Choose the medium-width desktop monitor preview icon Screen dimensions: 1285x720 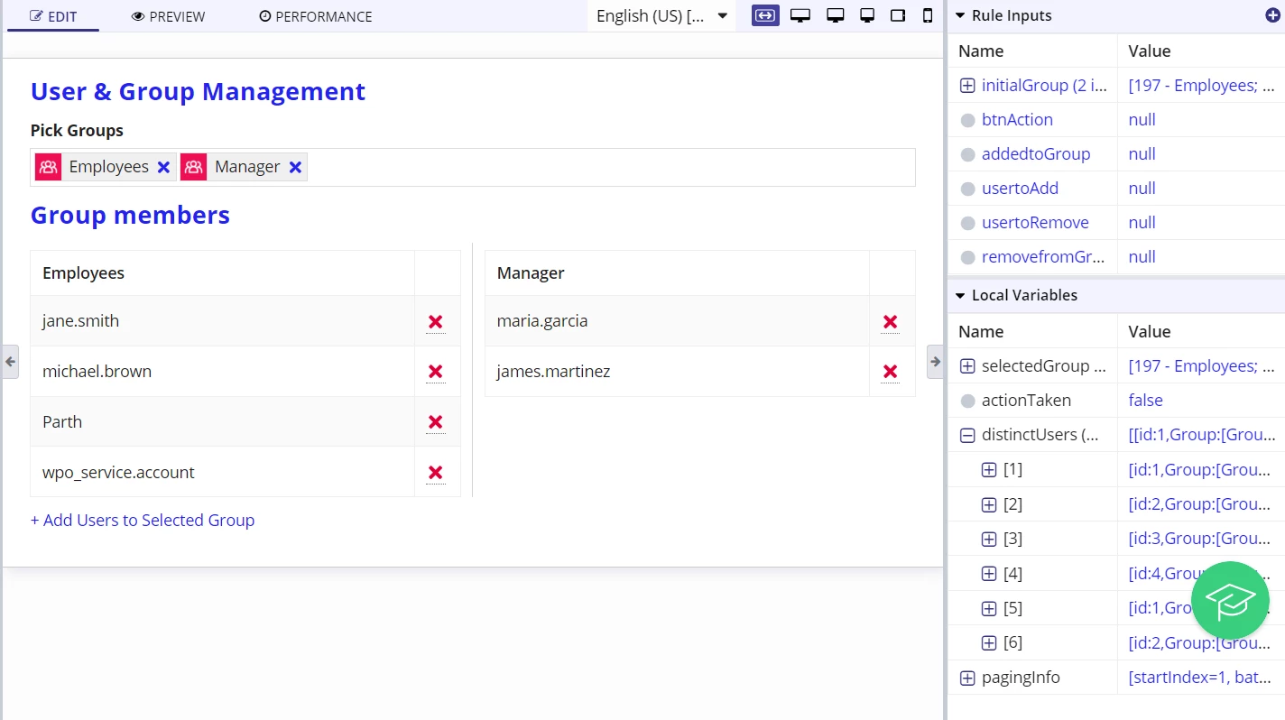pos(836,15)
